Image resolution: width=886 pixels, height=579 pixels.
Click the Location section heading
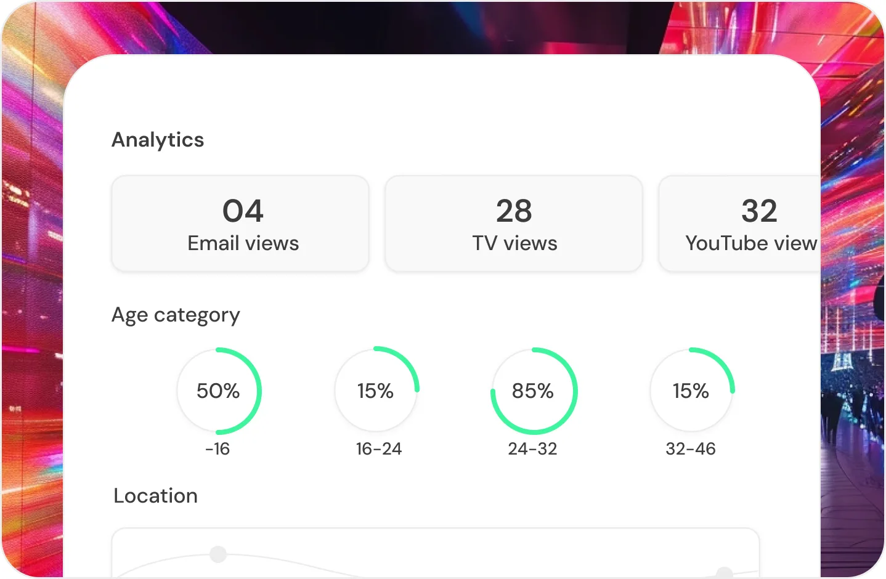click(156, 496)
